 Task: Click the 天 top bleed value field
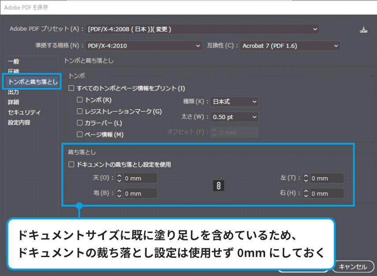pos(140,178)
